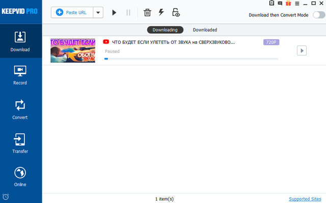The image size is (326, 203).
Task: Resume all downloads with toolbar play icon
Action: pyautogui.click(x=114, y=13)
